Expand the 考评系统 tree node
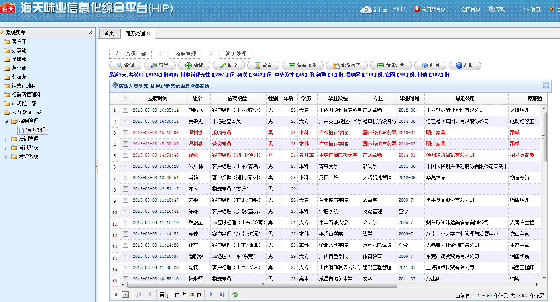This screenshot has height=302, width=560. (x=6, y=157)
